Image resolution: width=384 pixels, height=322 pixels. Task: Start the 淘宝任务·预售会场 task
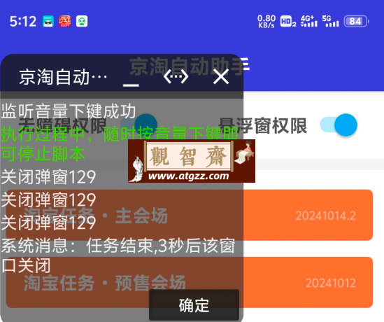coord(190,282)
